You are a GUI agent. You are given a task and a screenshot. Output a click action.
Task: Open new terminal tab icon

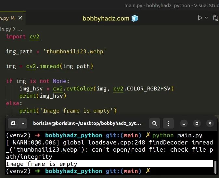pos(13,123)
